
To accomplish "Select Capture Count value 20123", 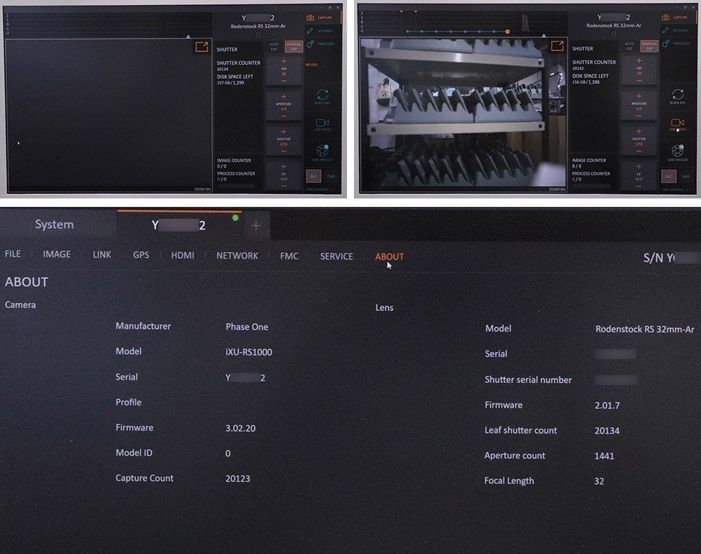I will point(238,479).
